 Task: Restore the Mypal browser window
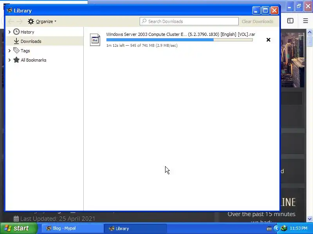pos(299,7)
